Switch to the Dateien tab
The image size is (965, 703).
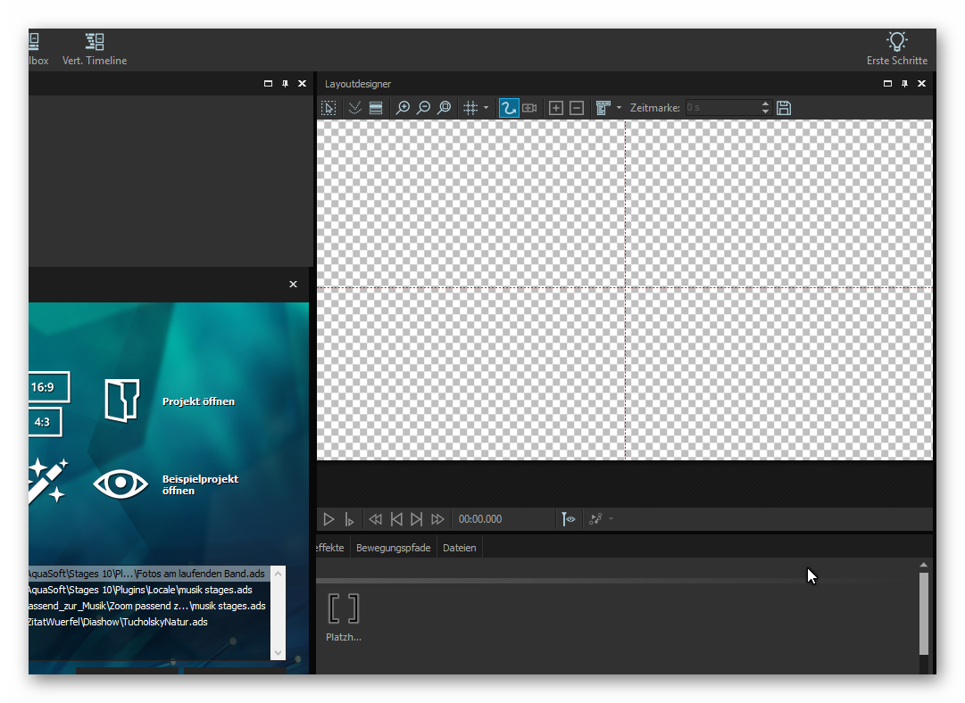click(x=459, y=548)
